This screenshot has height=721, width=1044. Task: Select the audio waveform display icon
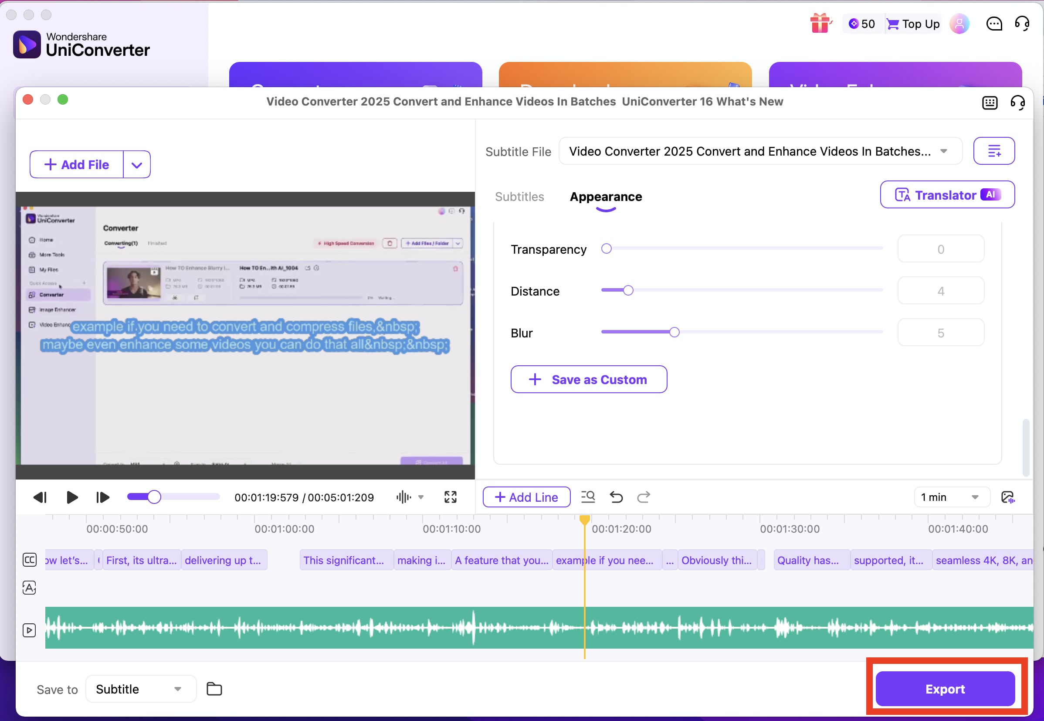(403, 497)
